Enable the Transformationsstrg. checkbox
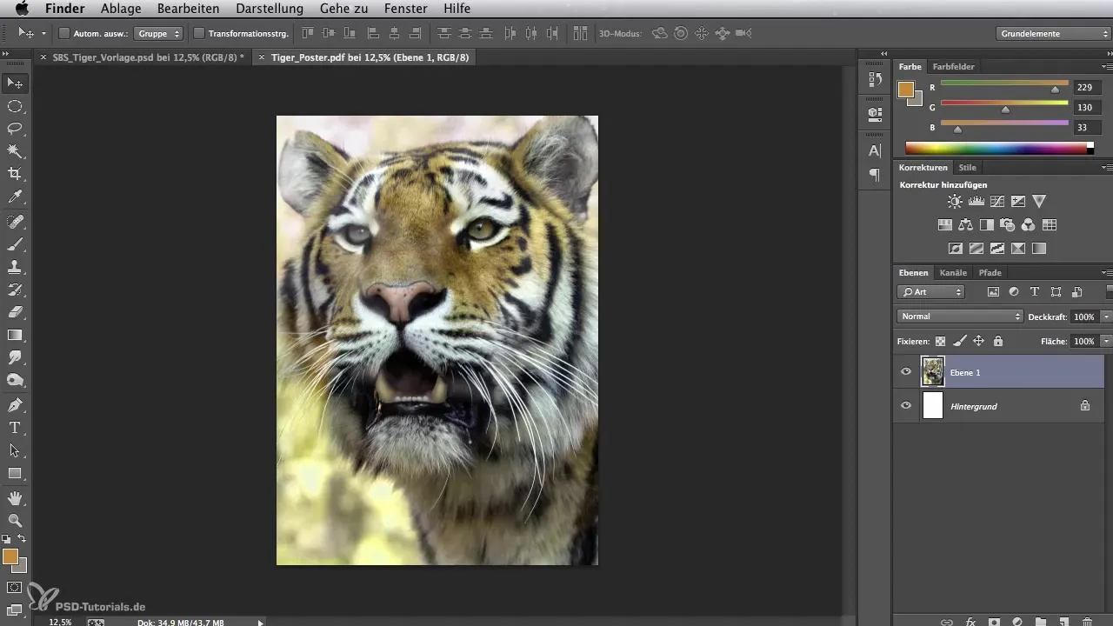The image size is (1113, 626). (x=199, y=34)
